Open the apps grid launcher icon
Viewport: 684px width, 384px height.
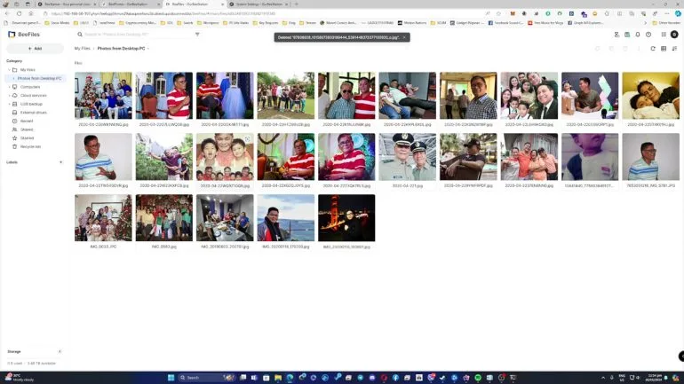664,35
